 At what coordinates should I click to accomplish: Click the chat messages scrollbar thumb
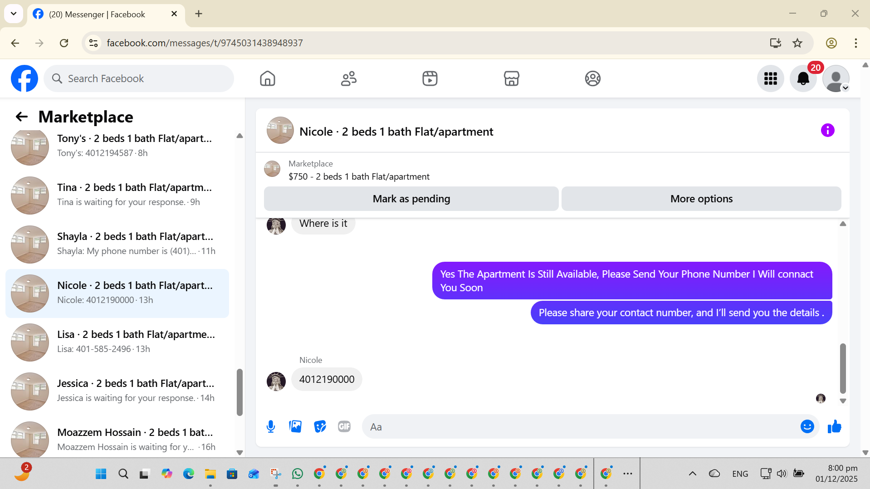point(843,368)
